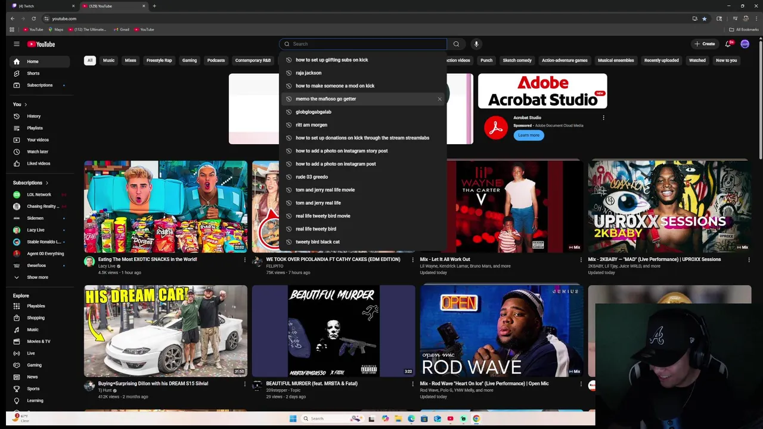763x429 pixels.
Task: Open the Sidemen subscription
Action: 35,218
